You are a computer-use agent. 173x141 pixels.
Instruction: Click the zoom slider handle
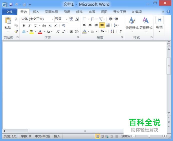(149, 136)
